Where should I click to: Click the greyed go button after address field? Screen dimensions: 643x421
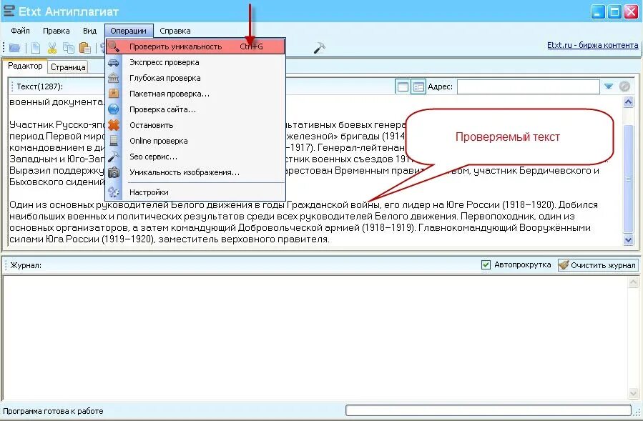pyautogui.click(x=624, y=86)
